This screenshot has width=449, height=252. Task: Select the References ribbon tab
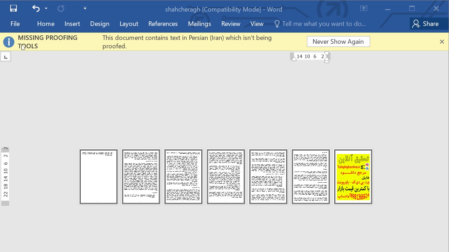[163, 24]
